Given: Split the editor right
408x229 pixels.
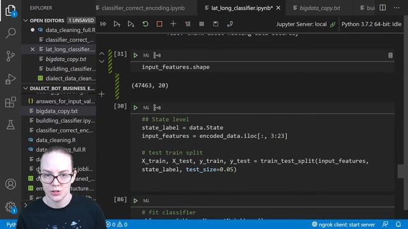Looking at the screenshot, I should coord(382,8).
